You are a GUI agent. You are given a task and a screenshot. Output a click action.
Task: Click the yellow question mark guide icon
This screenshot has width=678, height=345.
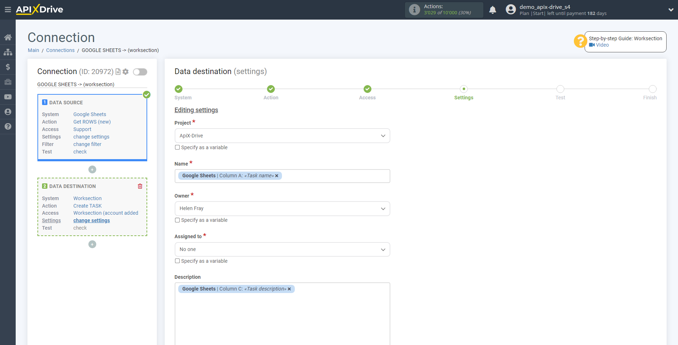pos(580,41)
